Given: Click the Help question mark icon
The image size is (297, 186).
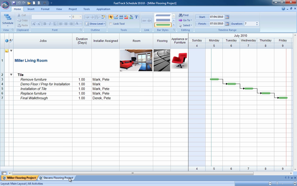Looking at the screenshot, I should 283,9.
